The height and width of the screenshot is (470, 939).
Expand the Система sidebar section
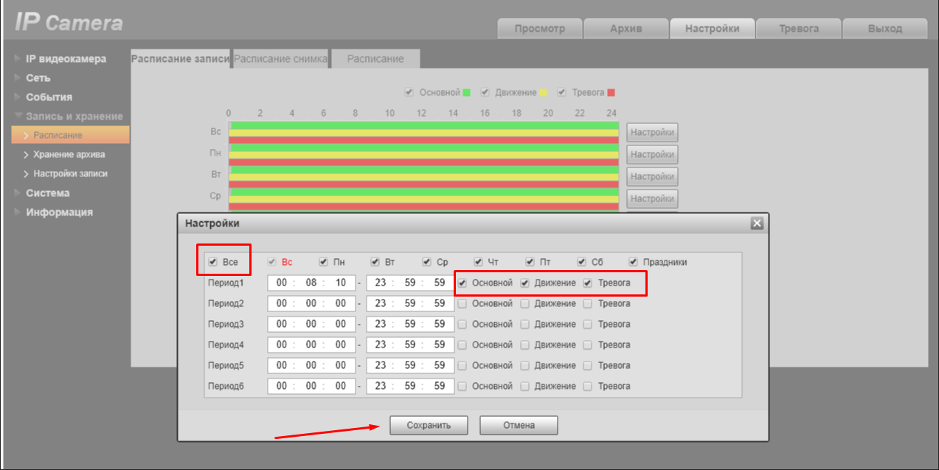pyautogui.click(x=47, y=193)
